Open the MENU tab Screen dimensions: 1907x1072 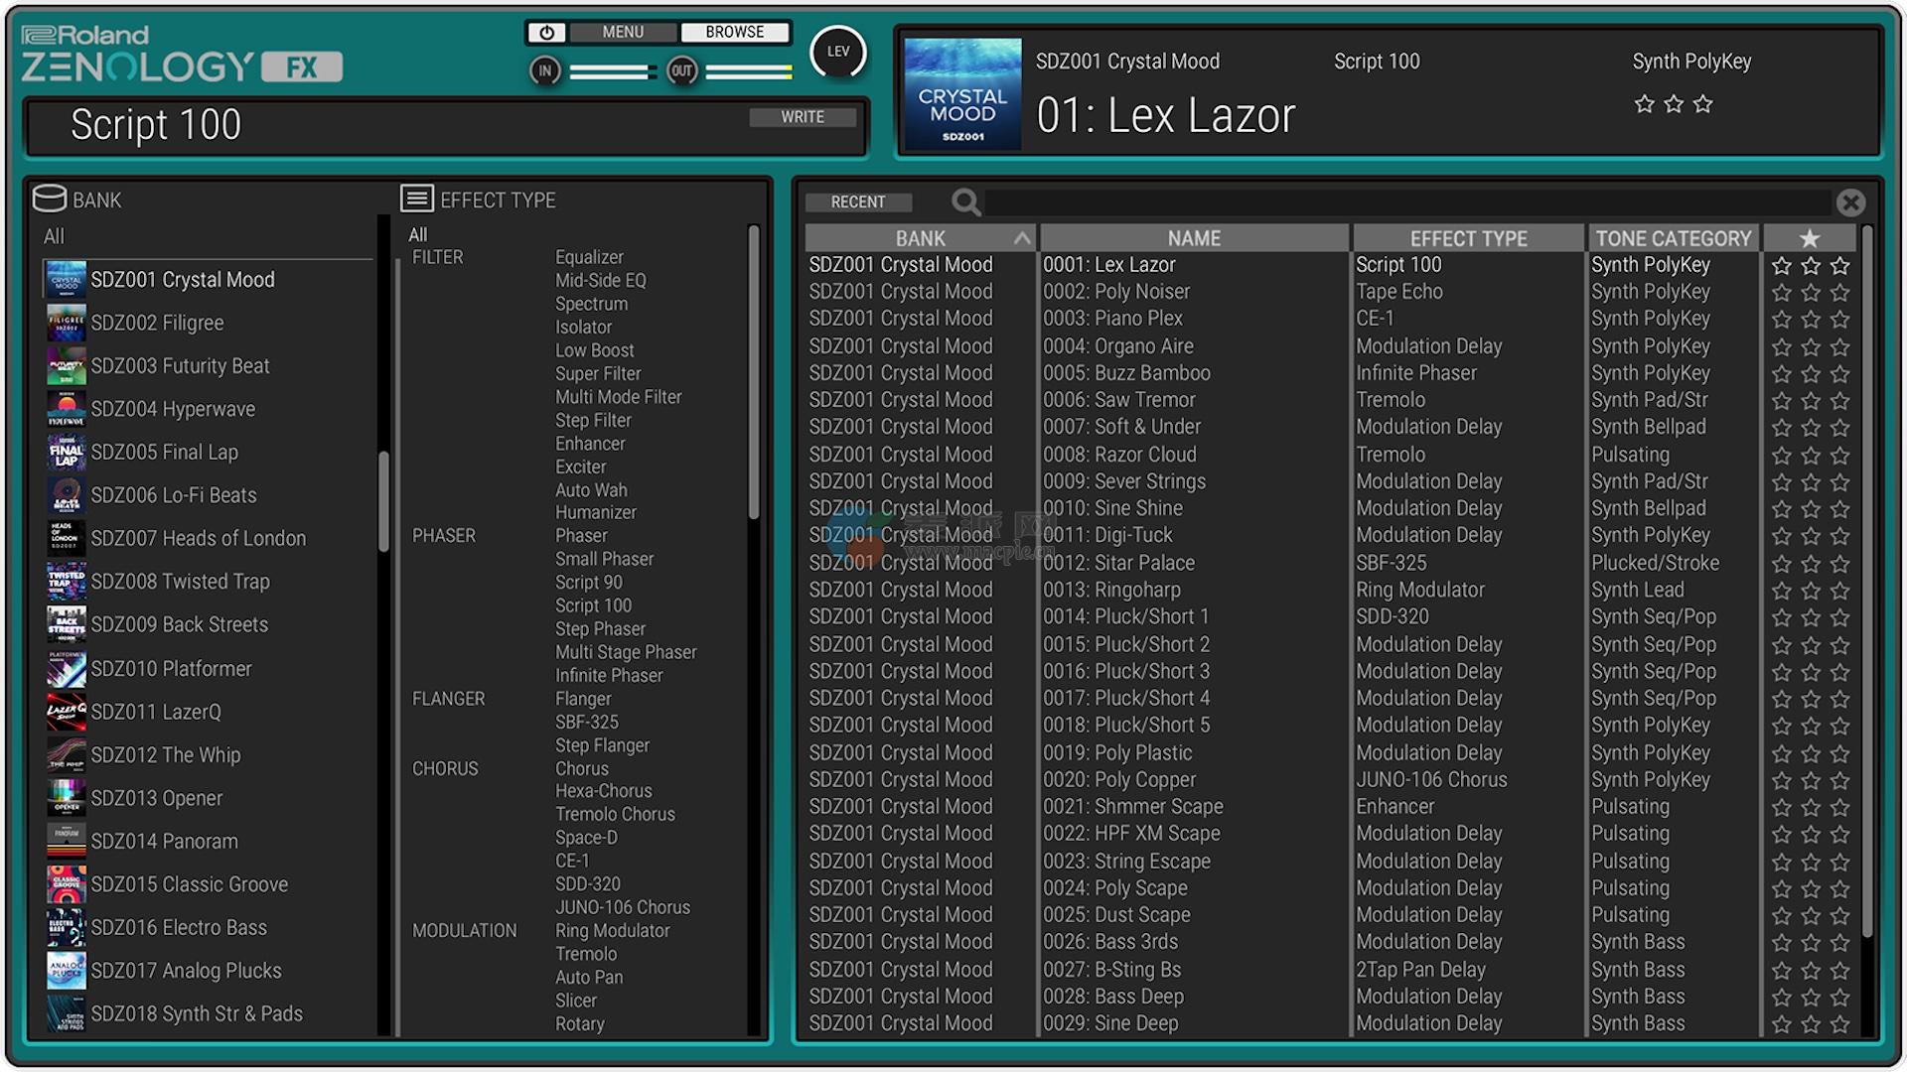[x=623, y=33]
